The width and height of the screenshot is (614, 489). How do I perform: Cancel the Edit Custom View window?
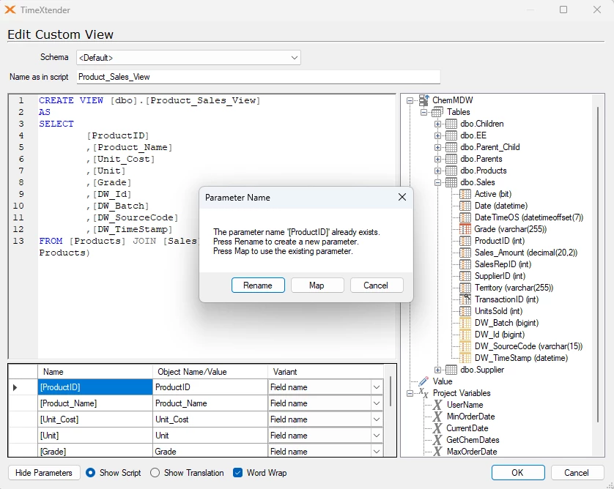click(x=577, y=473)
